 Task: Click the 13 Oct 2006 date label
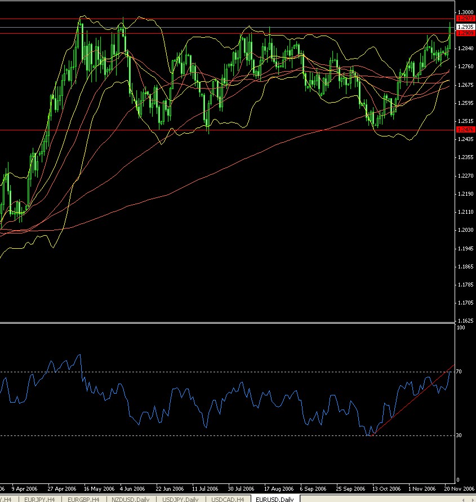click(386, 489)
